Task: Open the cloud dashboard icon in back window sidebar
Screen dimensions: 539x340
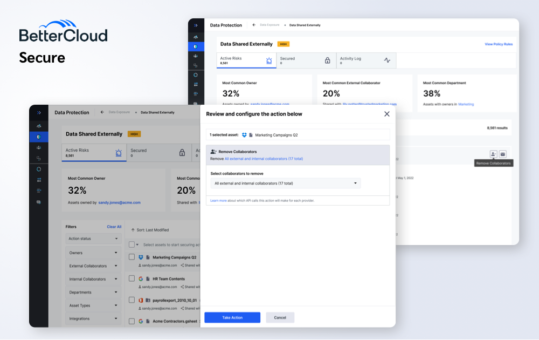Action: point(196,37)
